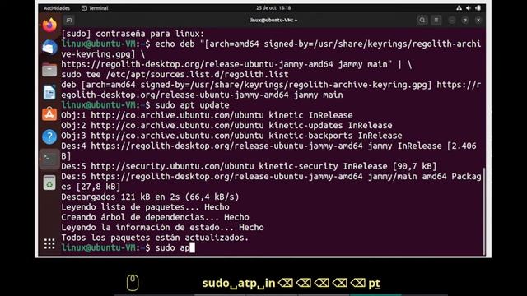Image resolution: width=527 pixels, height=296 pixels.
Task: Select the Terminal icon in the dock
Action: click(x=49, y=159)
